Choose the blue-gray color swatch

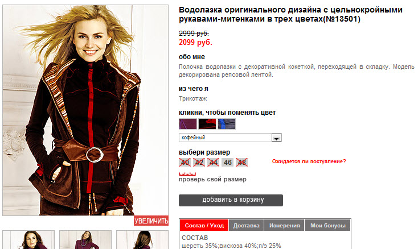[x=227, y=124]
